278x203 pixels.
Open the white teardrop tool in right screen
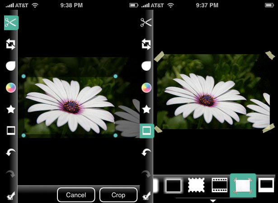point(146,66)
